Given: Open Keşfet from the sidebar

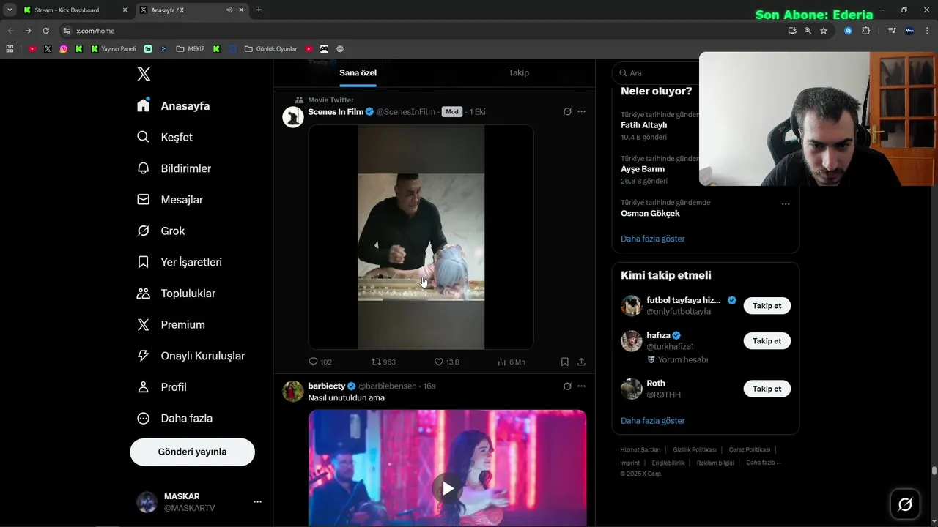Looking at the screenshot, I should point(165,137).
